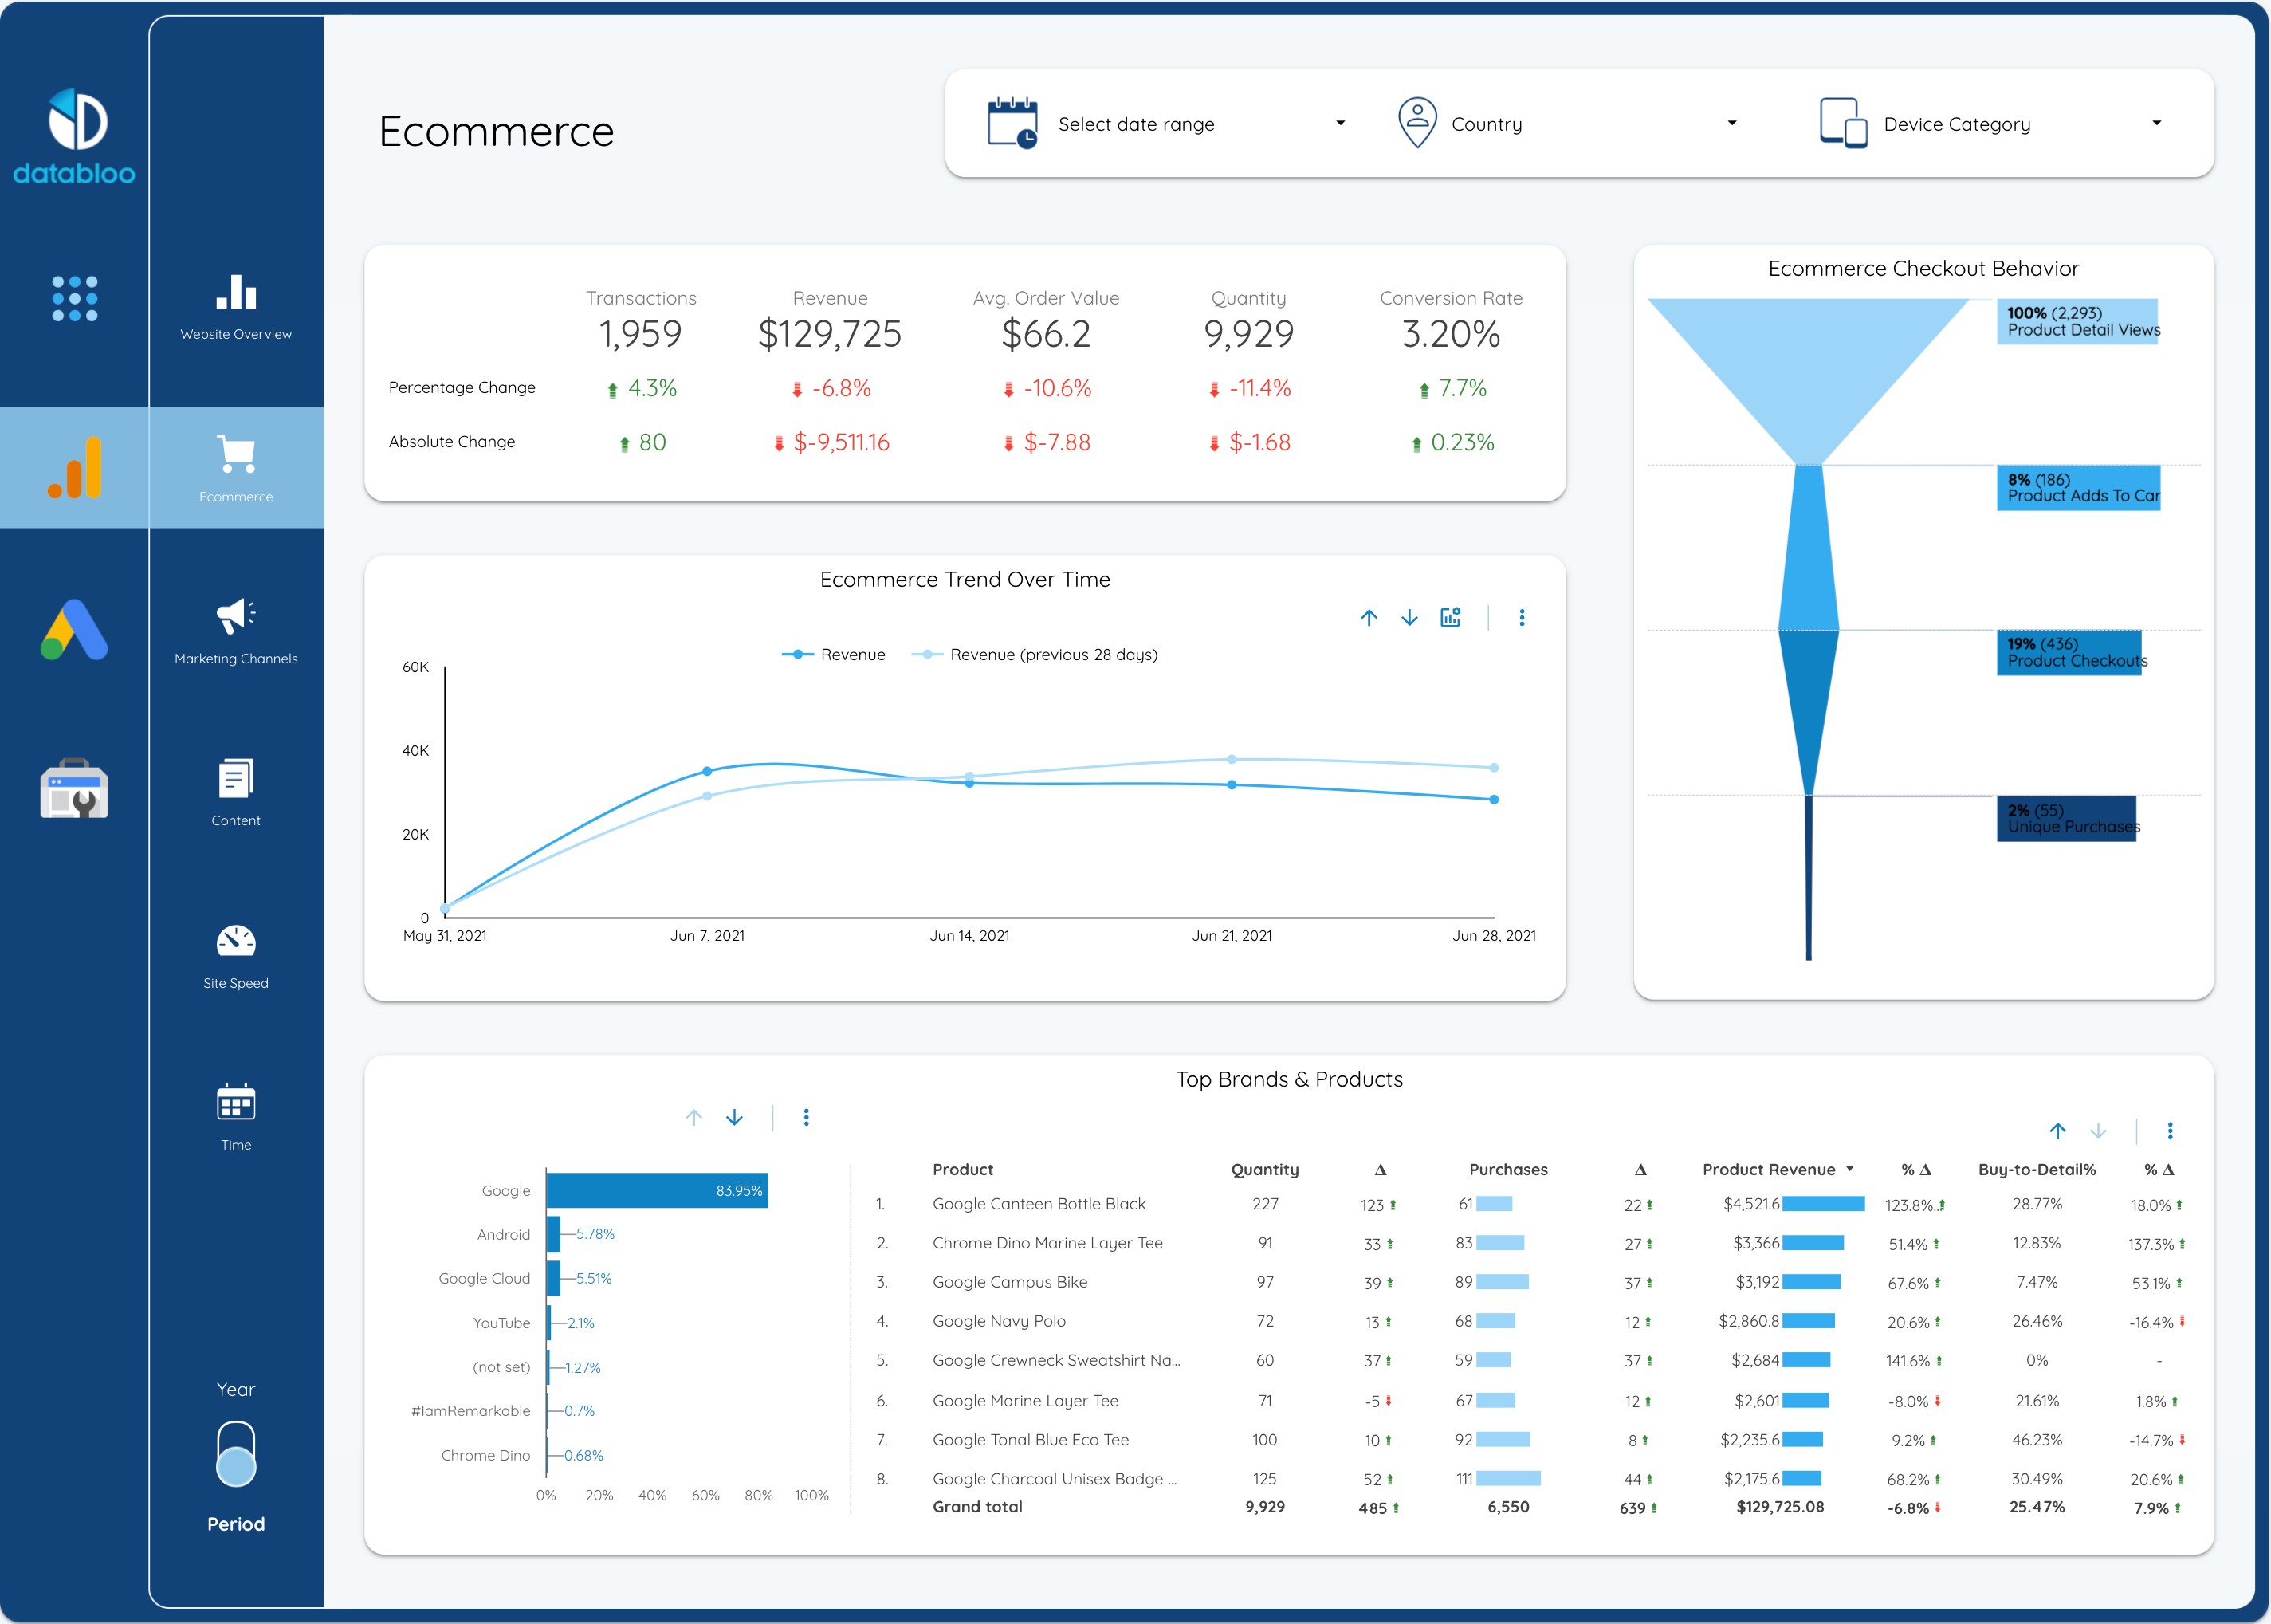
Task: Select the Content page icon in the sidebar
Action: (x=236, y=782)
